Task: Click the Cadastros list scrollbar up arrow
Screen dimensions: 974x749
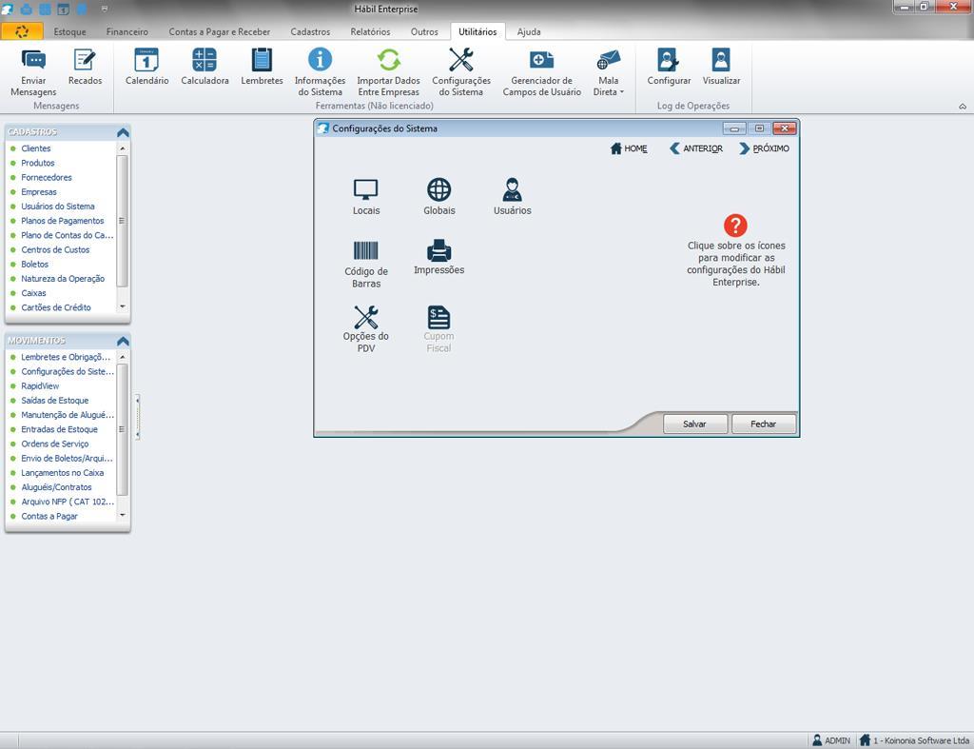Action: tap(123, 148)
